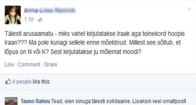Click the blurred poster name link
This screenshot has height=105, width=196.
(x=50, y=10)
